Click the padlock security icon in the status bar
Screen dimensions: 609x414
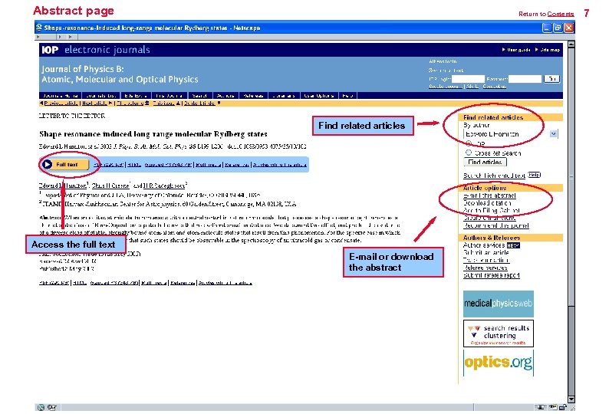coord(563,407)
